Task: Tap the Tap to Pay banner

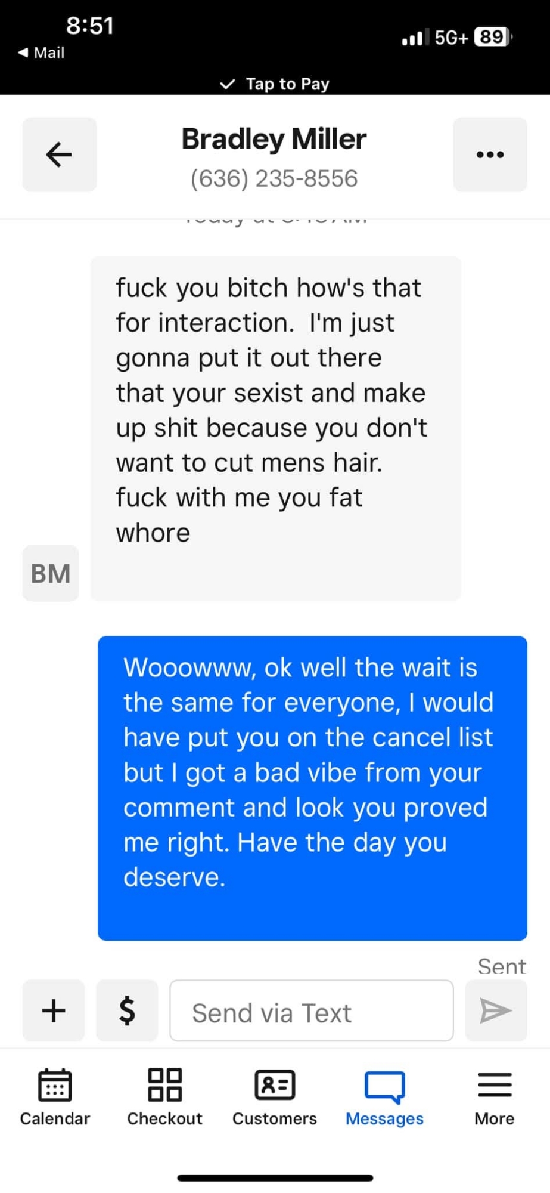Action: tap(275, 84)
